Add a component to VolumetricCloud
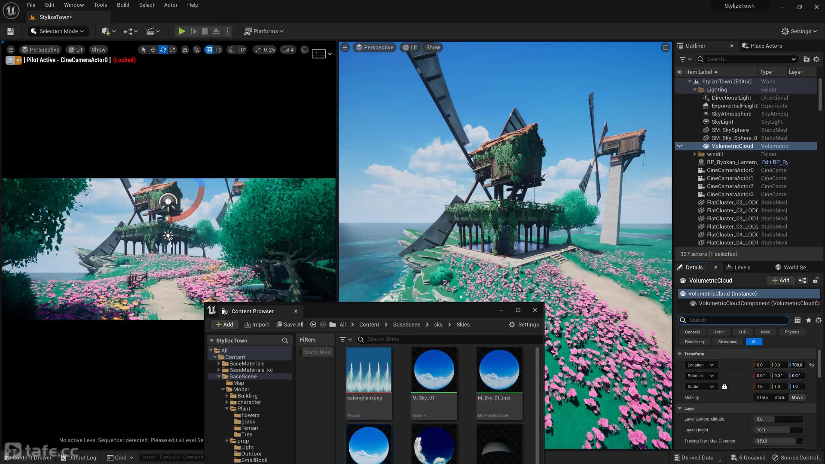 781,281
